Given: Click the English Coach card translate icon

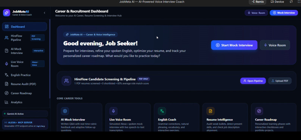Looking at the screenshot, I should pyautogui.click(x=162, y=111).
